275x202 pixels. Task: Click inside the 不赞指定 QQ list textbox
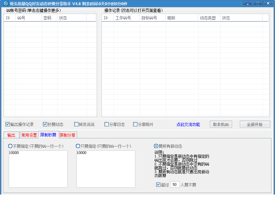38,169
